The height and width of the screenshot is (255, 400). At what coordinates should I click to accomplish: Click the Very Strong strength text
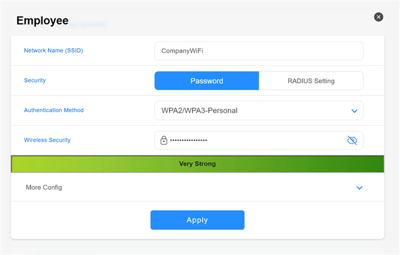(198, 164)
